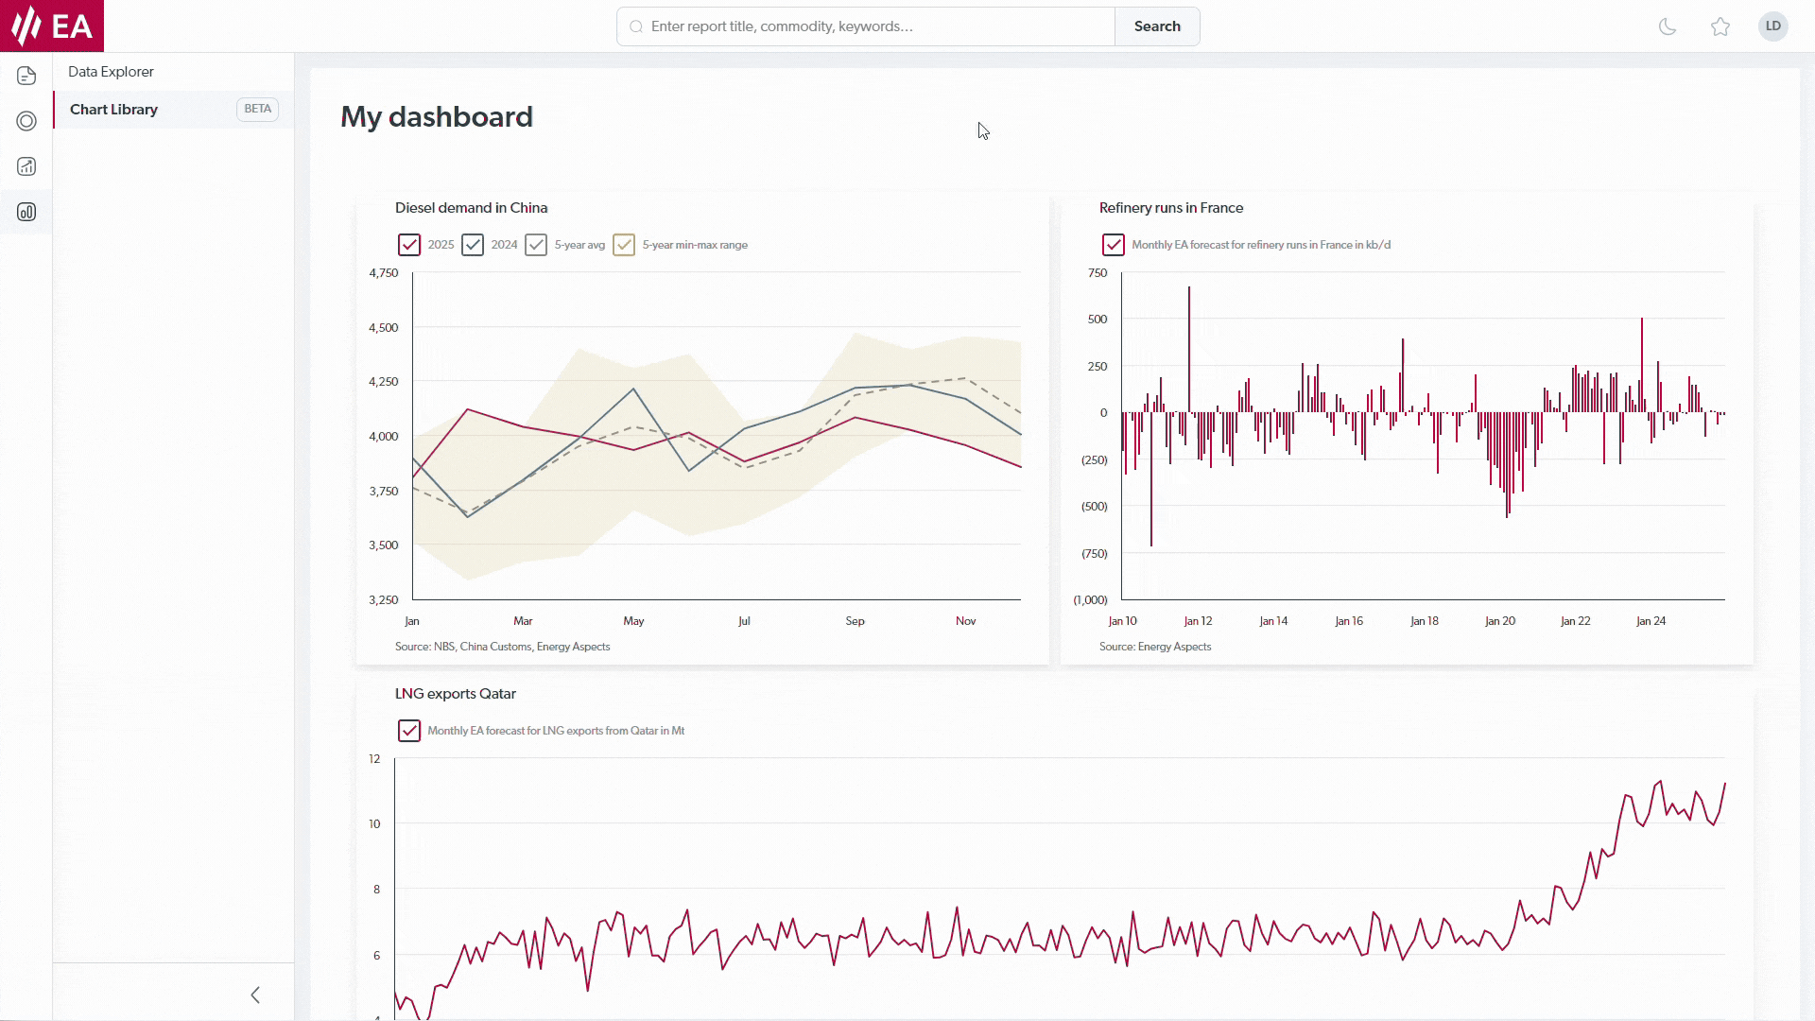Click the LNG exports Qatar title
The width and height of the screenshot is (1815, 1021).
(455, 694)
